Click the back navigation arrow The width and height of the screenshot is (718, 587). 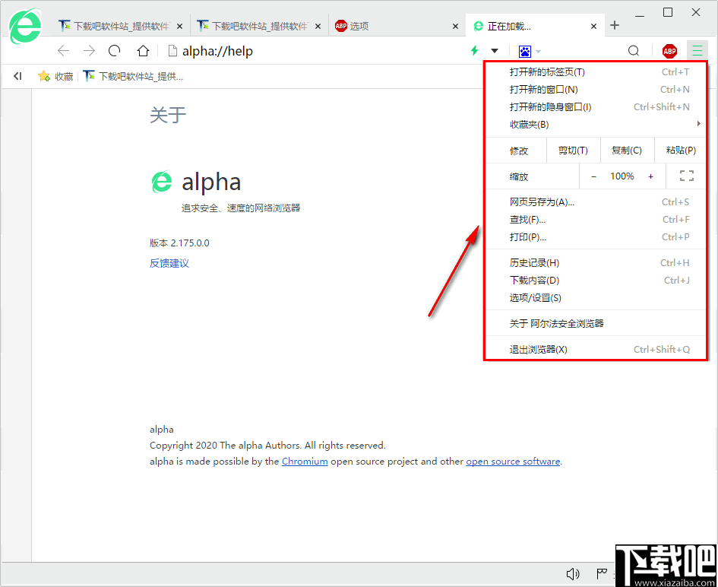64,50
